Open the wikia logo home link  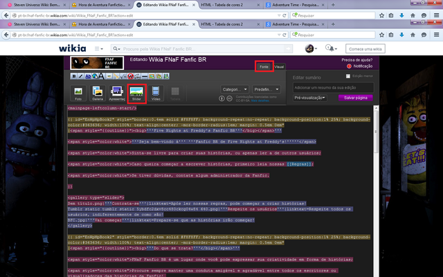(73, 48)
